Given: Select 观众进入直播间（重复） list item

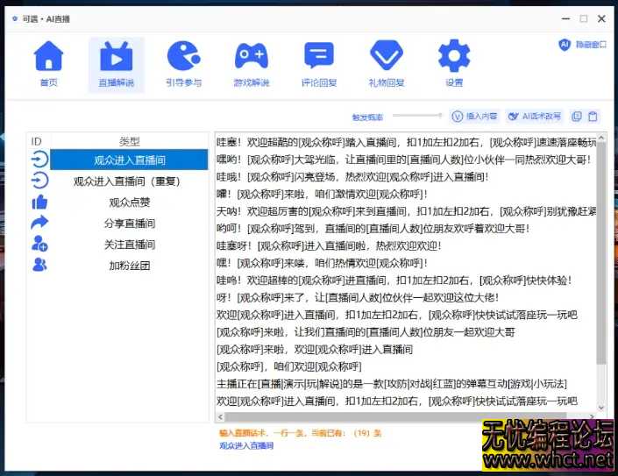Looking at the screenshot, I should pyautogui.click(x=130, y=181).
